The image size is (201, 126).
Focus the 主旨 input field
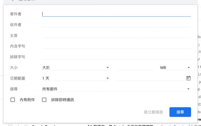[117, 35]
